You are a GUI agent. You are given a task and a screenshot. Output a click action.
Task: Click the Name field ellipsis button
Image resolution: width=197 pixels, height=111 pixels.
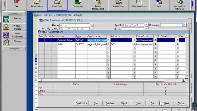92,25
